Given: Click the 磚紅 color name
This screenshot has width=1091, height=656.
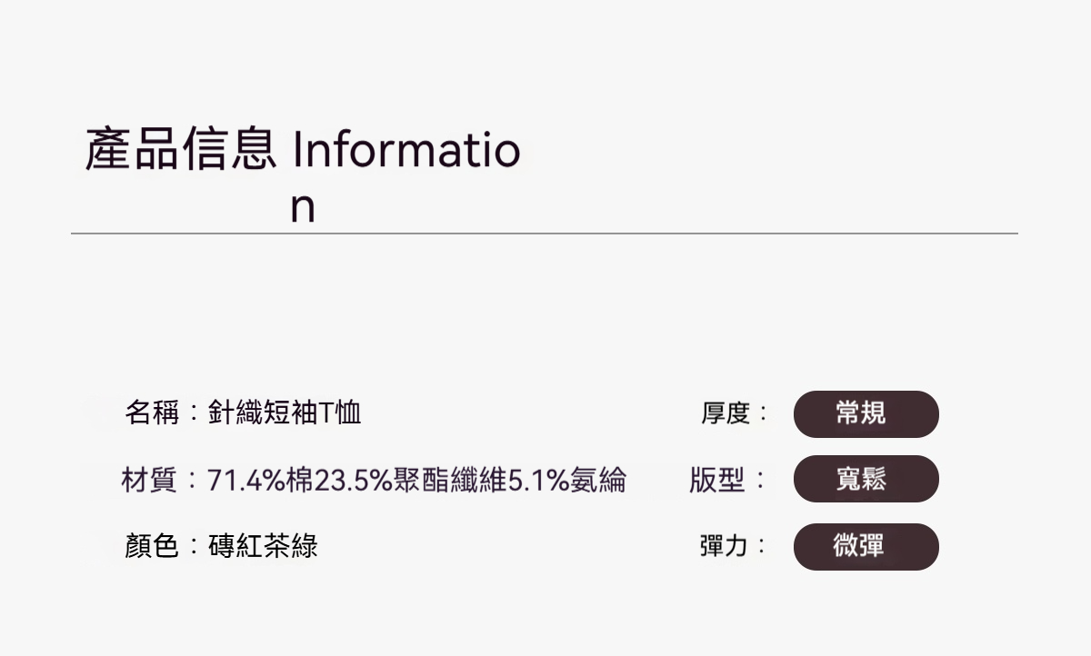Looking at the screenshot, I should click(x=235, y=546).
